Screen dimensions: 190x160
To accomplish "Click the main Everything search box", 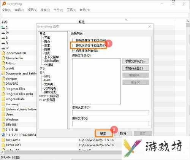I will point(95,16).
